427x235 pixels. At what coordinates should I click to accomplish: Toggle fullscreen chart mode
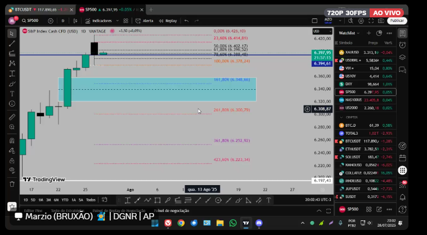(371, 21)
